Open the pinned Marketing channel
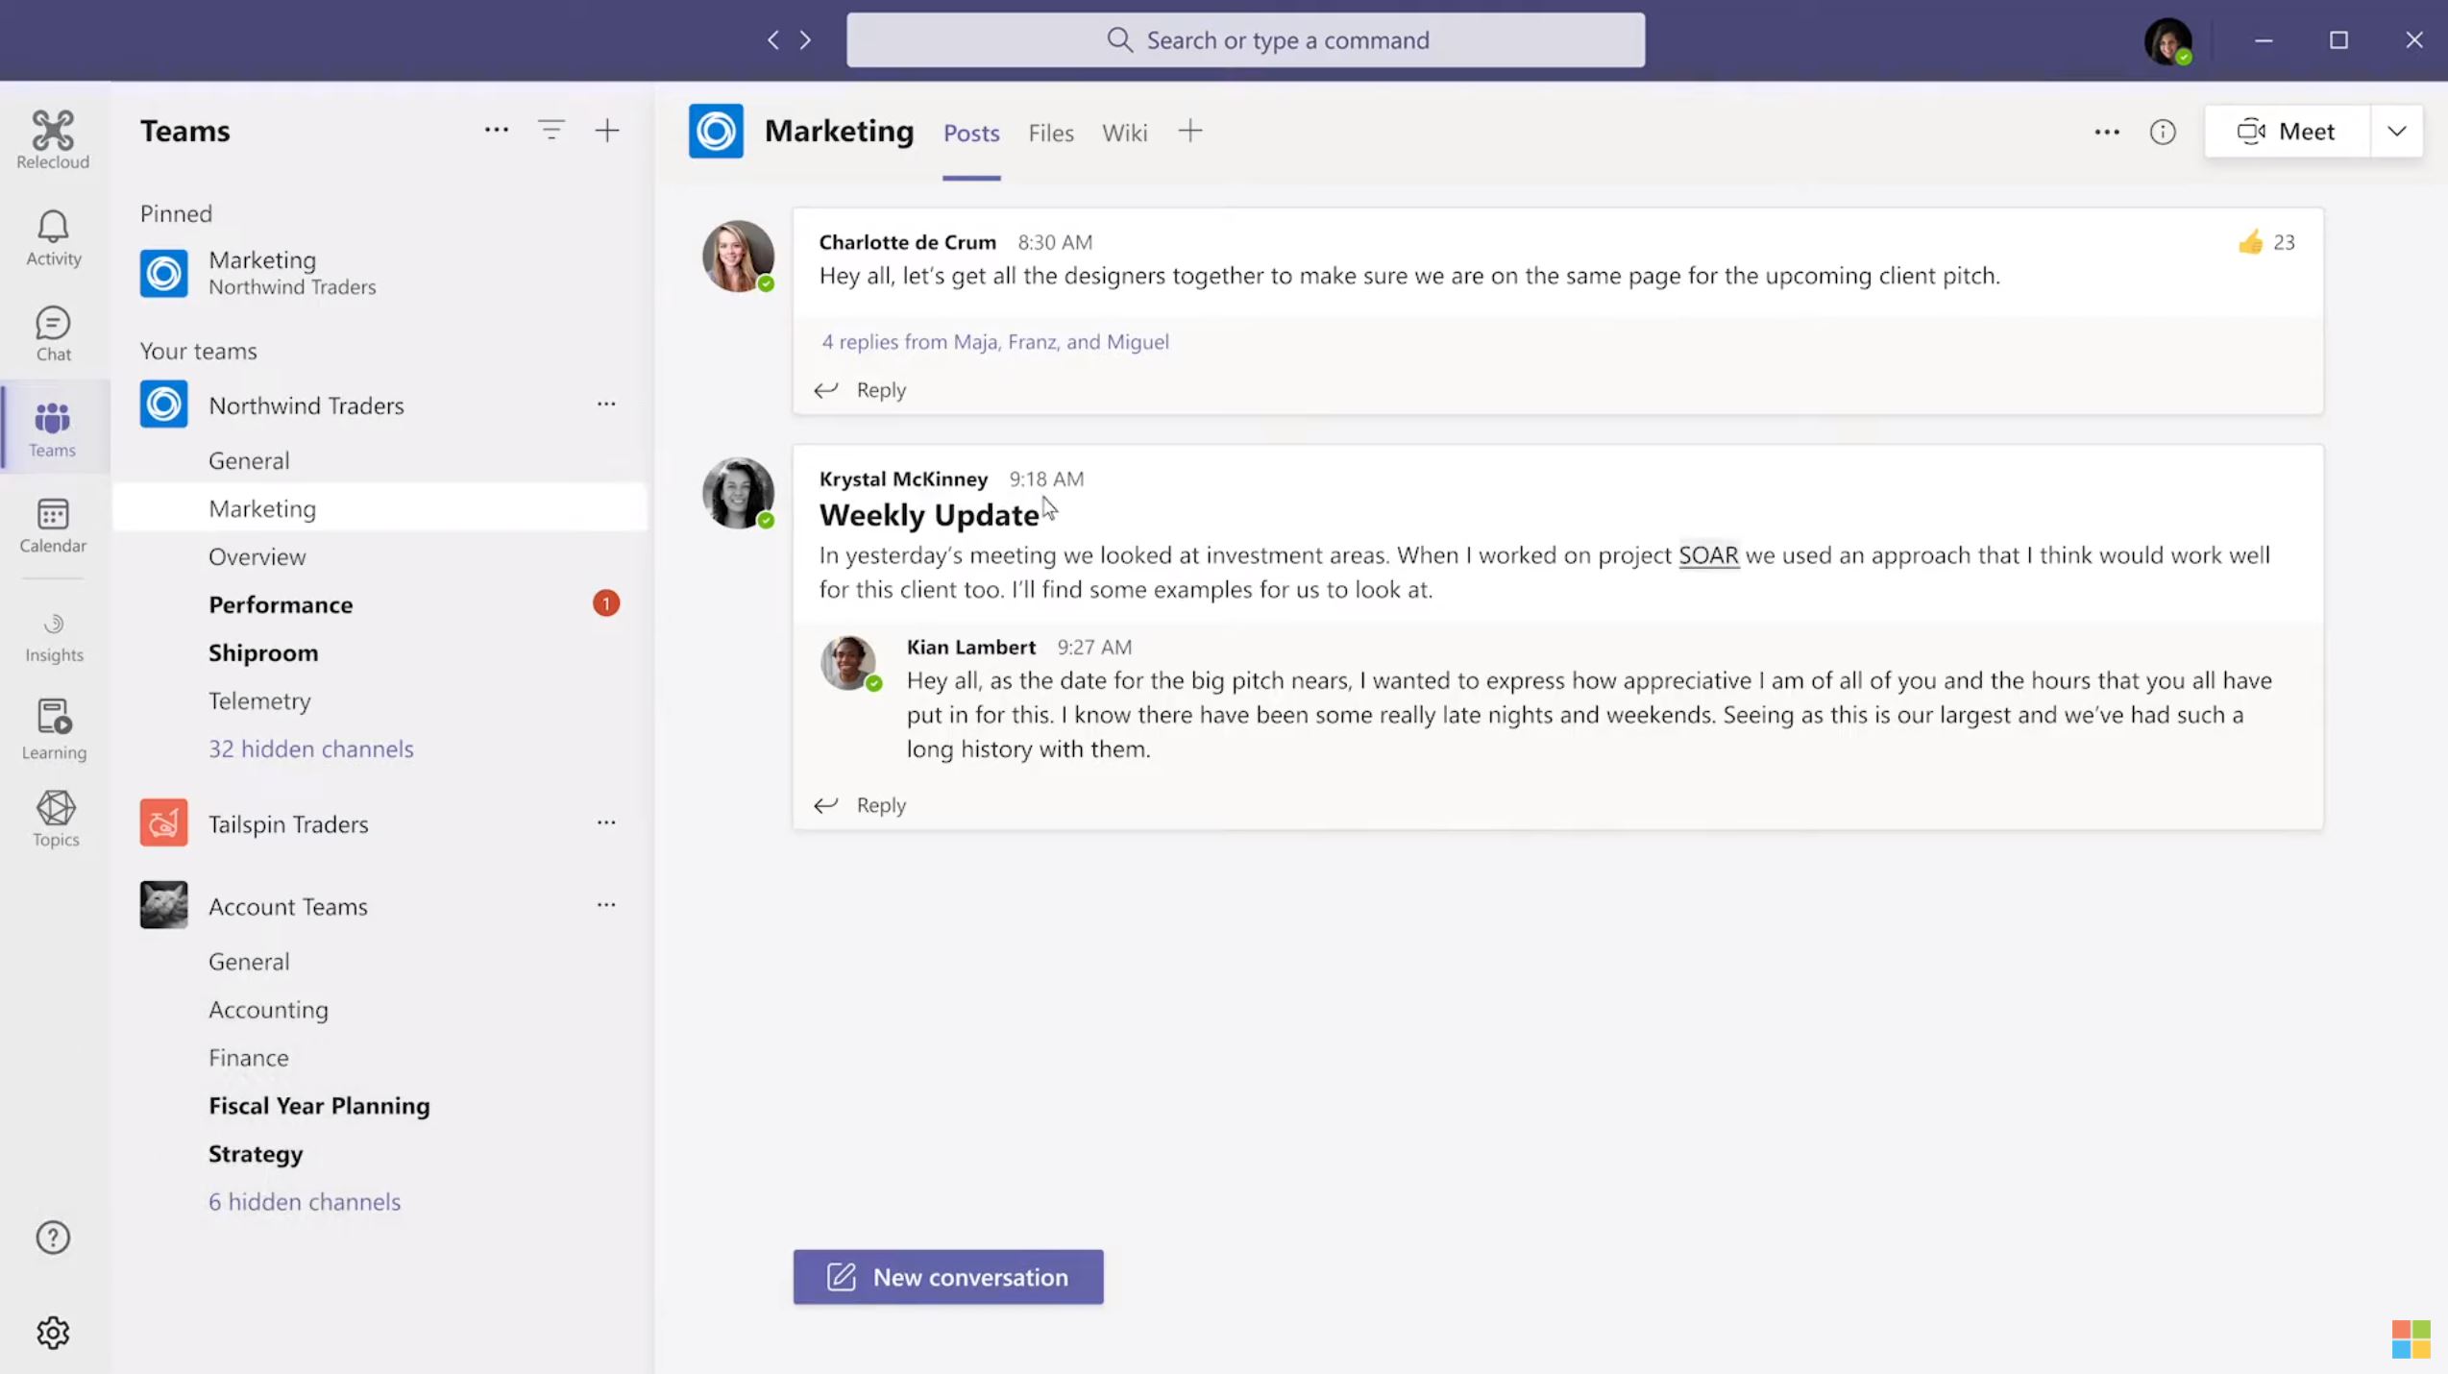Screen dimensions: 2448x1374 [x=380, y=273]
